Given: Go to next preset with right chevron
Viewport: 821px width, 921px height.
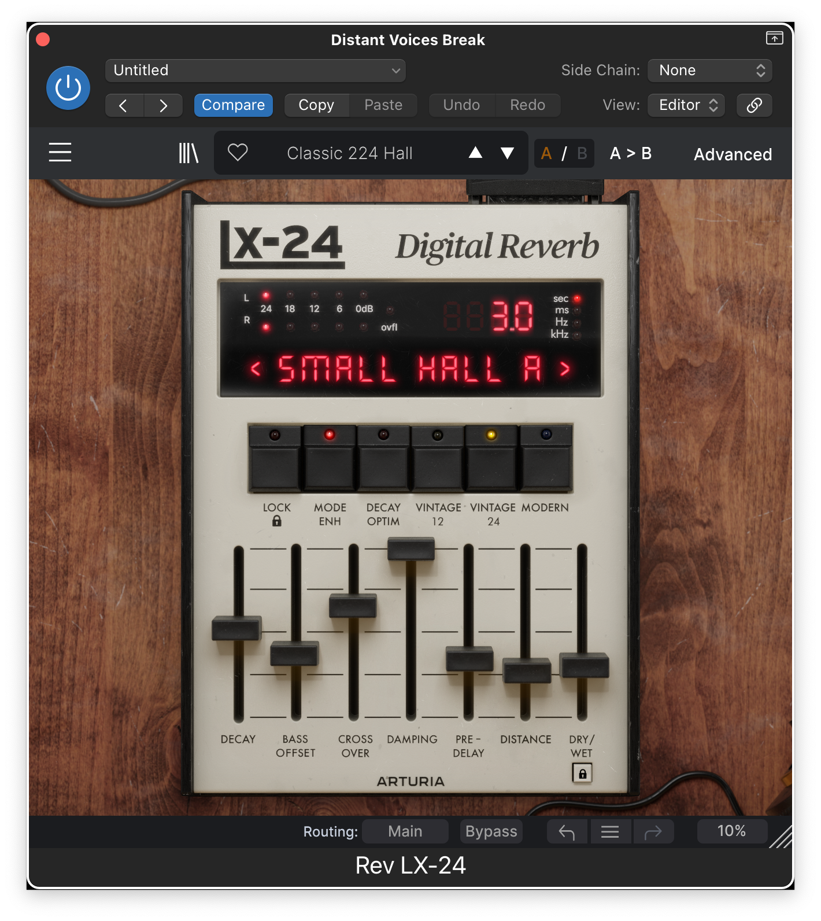Looking at the screenshot, I should (x=164, y=105).
